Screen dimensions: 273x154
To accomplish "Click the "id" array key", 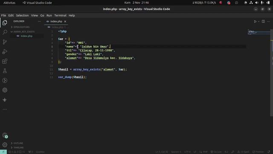I will pyautogui.click(x=68, y=43).
